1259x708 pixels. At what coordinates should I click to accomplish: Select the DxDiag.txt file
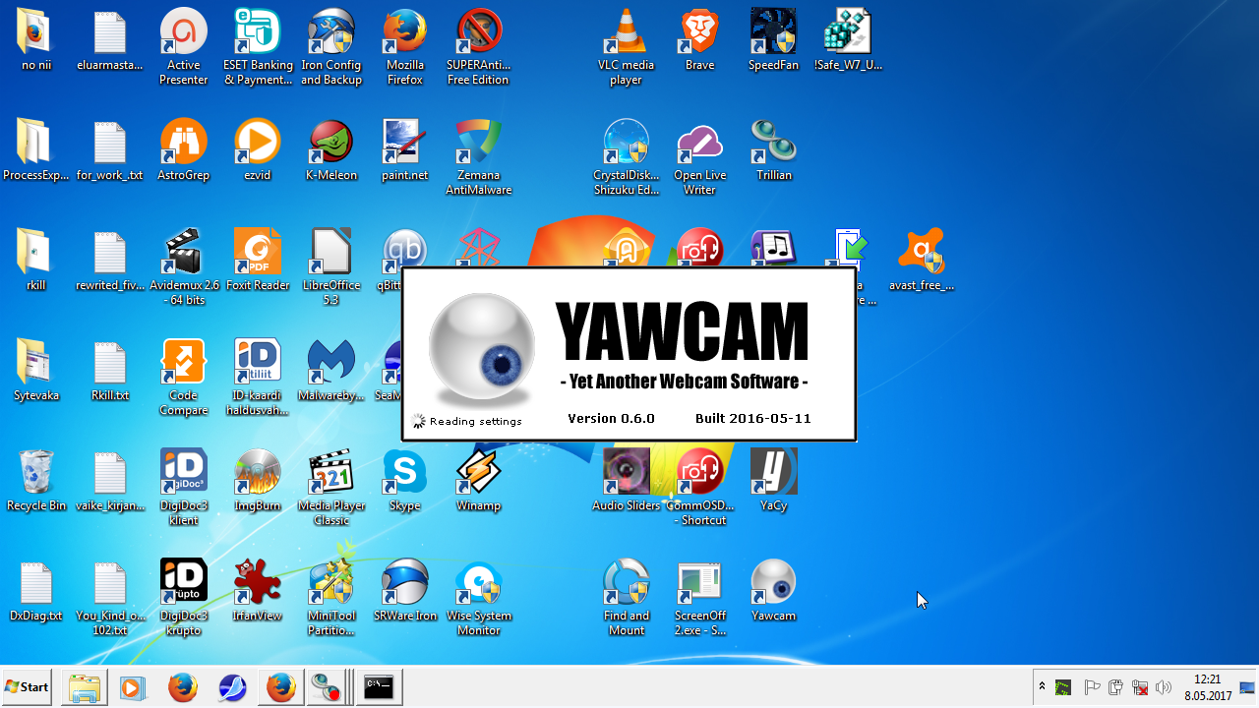point(36,591)
